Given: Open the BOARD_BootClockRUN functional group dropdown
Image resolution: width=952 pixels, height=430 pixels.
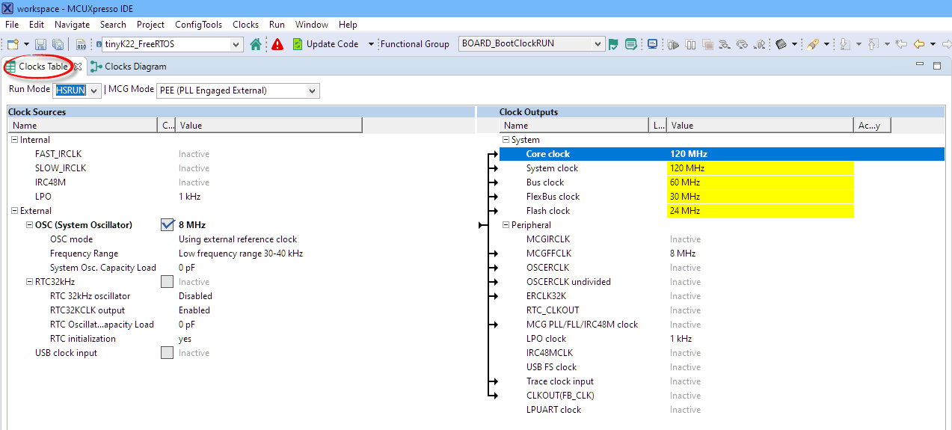Looking at the screenshot, I should [597, 44].
